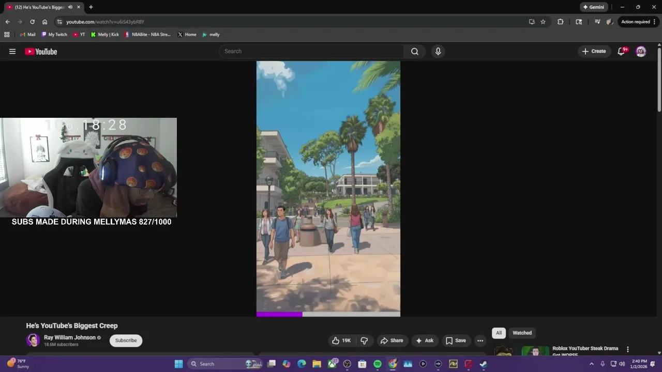662x372 pixels.
Task: Open the Windows Start menu
Action: click(x=178, y=364)
